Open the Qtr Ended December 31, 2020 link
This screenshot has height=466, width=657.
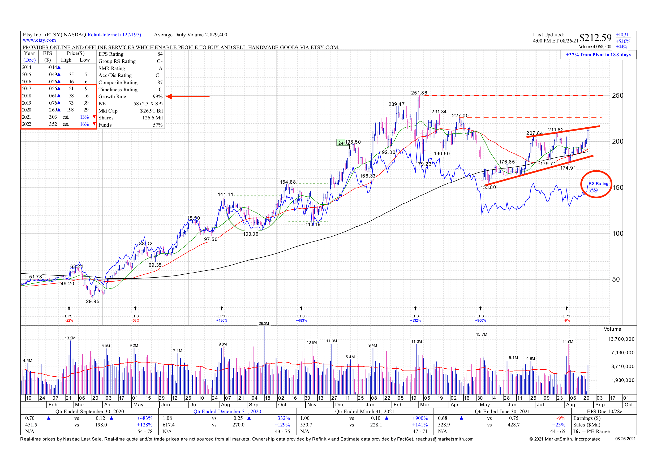point(227,412)
